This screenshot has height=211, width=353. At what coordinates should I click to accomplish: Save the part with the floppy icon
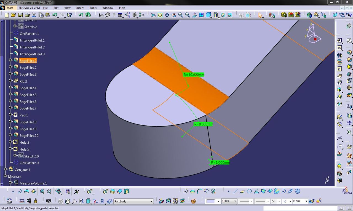(x=20, y=15)
